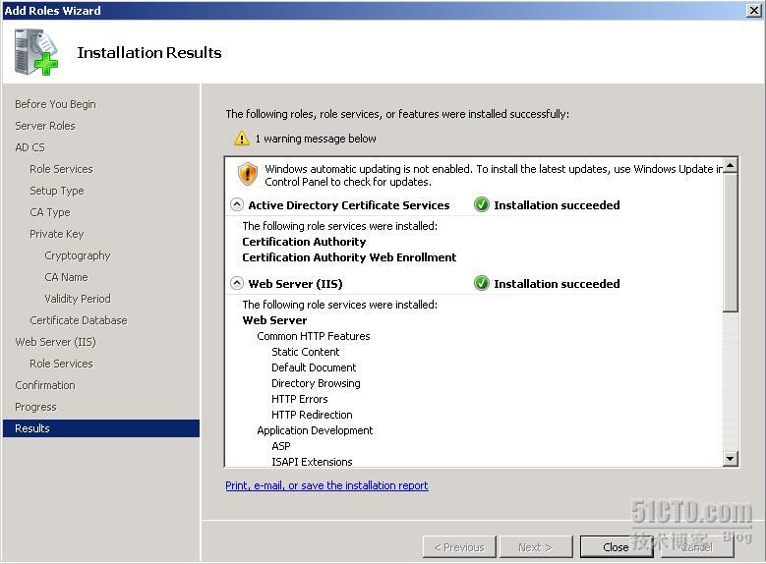The height and width of the screenshot is (564, 766).
Task: Select the highlighted Results step
Action: (101, 428)
